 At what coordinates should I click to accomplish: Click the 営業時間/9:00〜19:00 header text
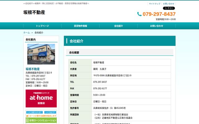pos(166,19)
